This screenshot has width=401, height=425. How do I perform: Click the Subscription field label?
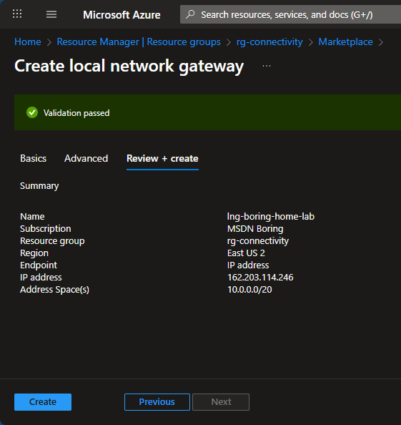[46, 228]
